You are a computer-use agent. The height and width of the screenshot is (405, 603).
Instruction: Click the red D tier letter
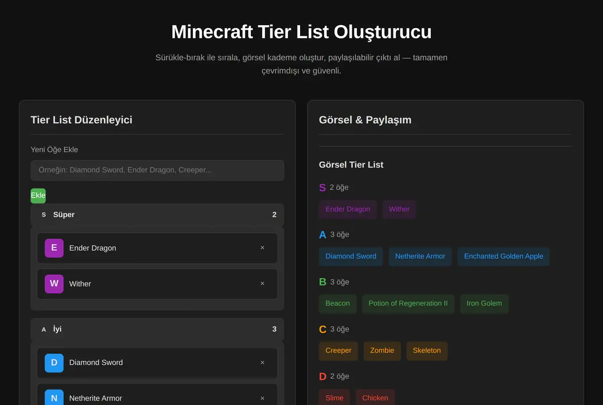(x=323, y=376)
